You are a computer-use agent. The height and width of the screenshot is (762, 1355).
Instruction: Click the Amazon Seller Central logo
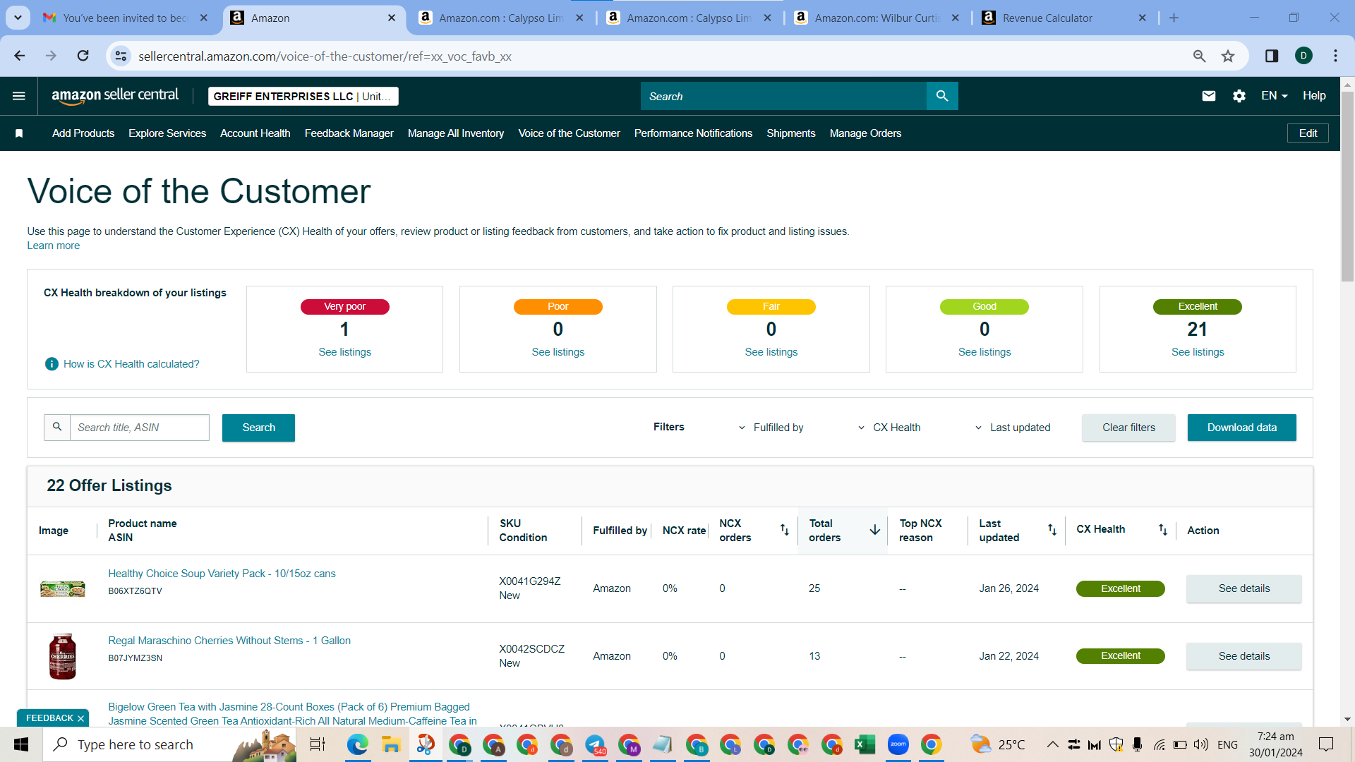point(115,96)
